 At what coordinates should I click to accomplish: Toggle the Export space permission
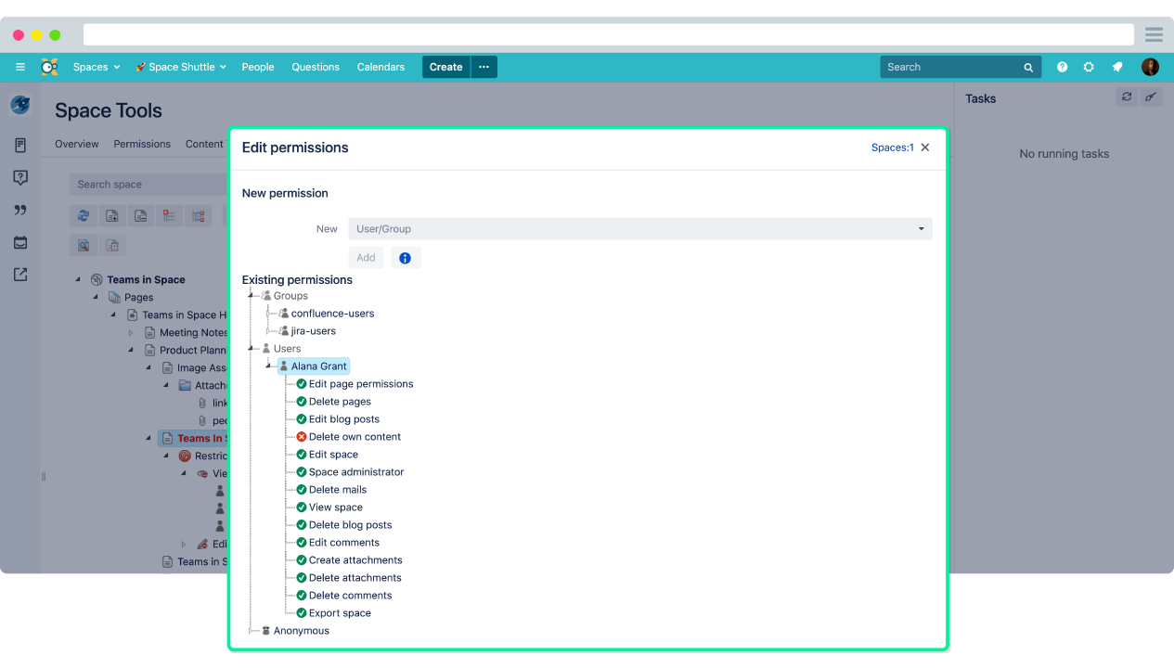pos(302,613)
